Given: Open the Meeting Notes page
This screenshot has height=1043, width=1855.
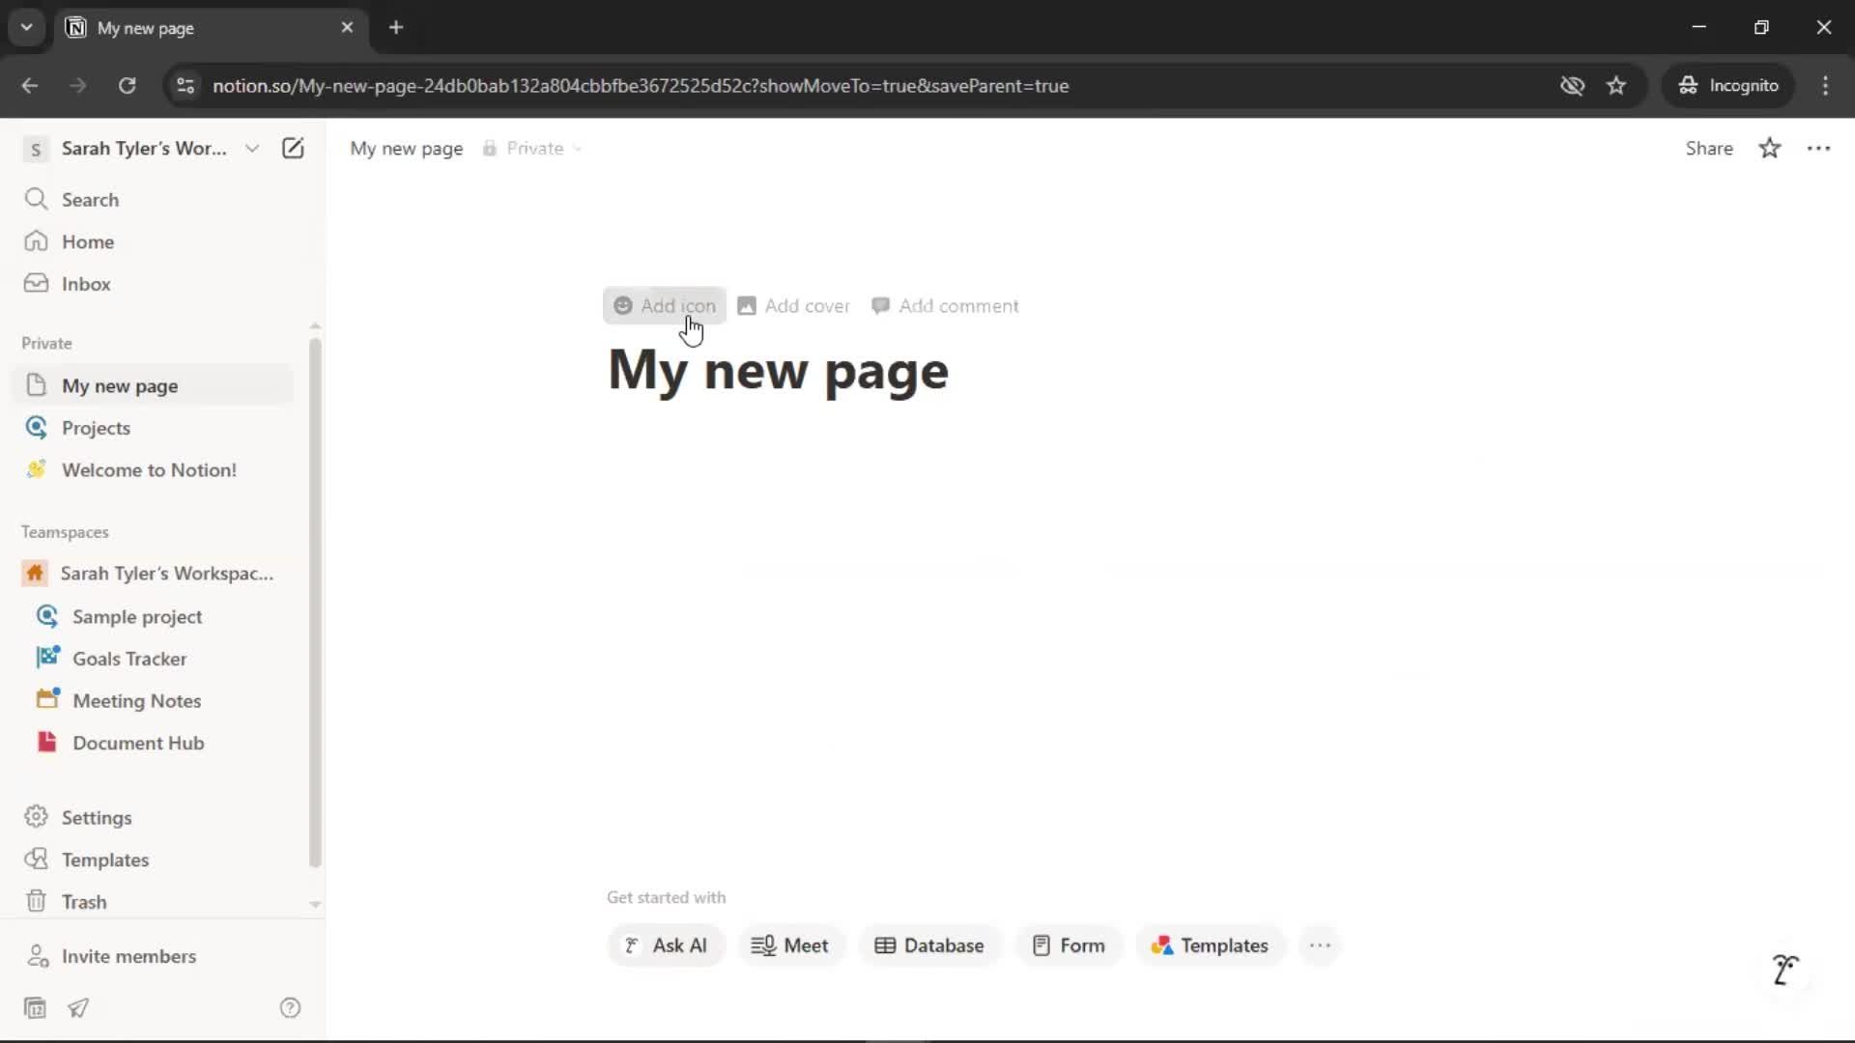Looking at the screenshot, I should (155, 701).
